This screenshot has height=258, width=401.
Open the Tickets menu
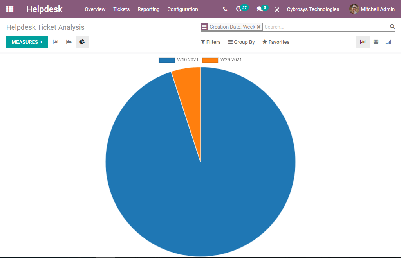121,9
